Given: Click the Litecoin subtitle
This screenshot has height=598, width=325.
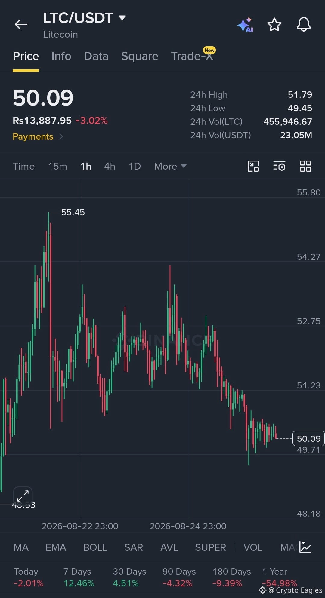Looking at the screenshot, I should tap(60, 35).
